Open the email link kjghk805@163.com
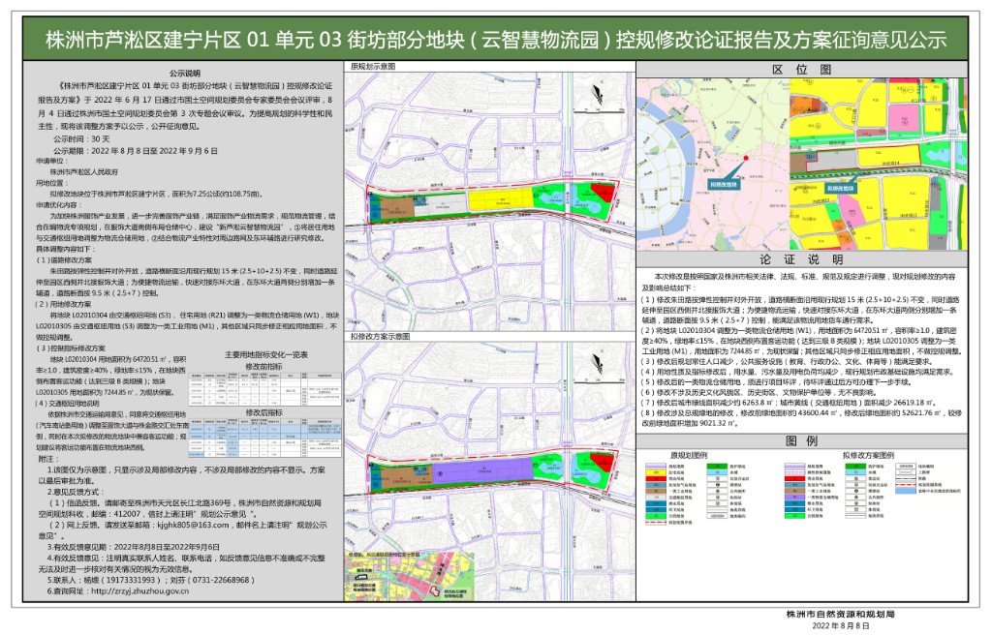The width and height of the screenshot is (992, 635). (x=192, y=526)
